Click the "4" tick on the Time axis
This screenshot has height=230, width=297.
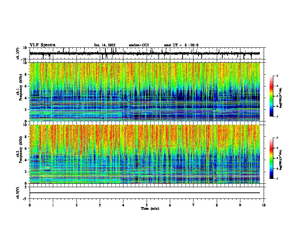pyautogui.click(x=123, y=205)
